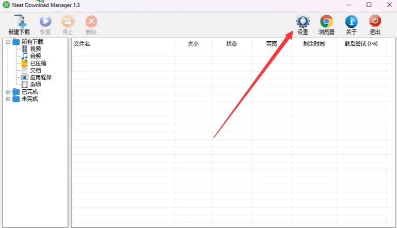Select 已压缩 category label
This screenshot has width=397, height=228.
(x=38, y=63)
